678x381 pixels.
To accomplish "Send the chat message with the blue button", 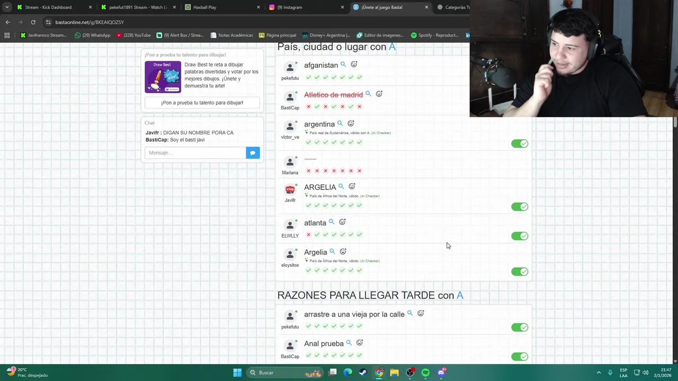I will pos(253,153).
